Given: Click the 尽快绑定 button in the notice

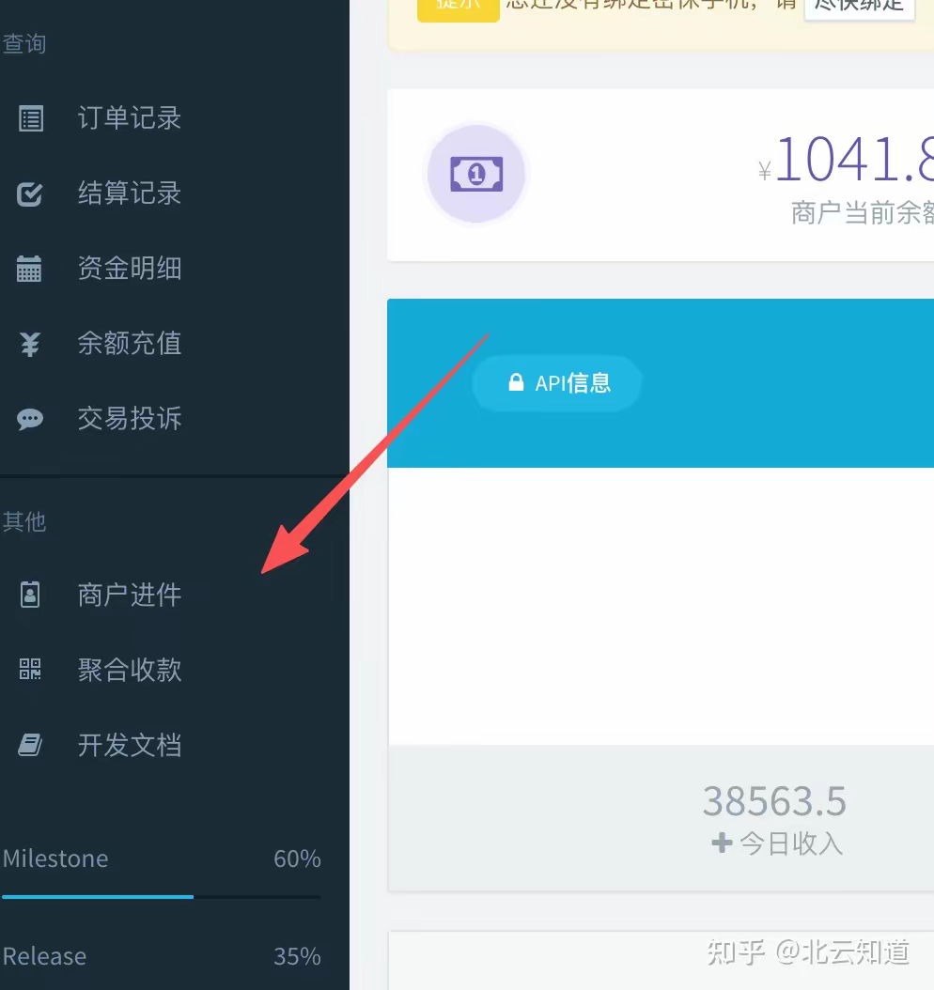Looking at the screenshot, I should click(859, 6).
